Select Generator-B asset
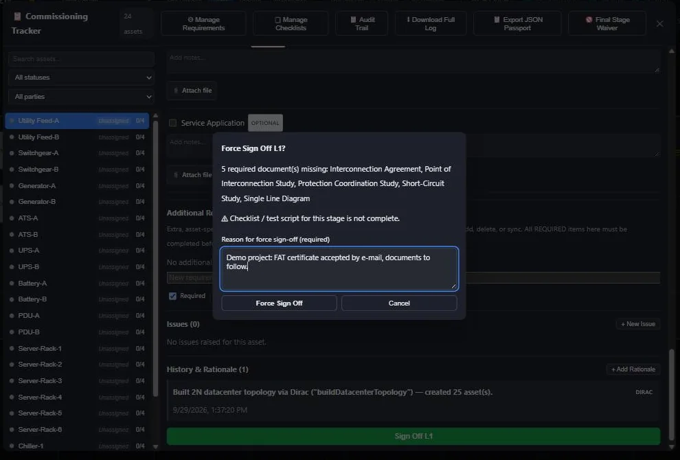The height and width of the screenshot is (460, 680). pyautogui.click(x=77, y=202)
